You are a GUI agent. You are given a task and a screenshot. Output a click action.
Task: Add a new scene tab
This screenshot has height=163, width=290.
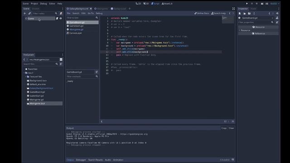(130, 9)
